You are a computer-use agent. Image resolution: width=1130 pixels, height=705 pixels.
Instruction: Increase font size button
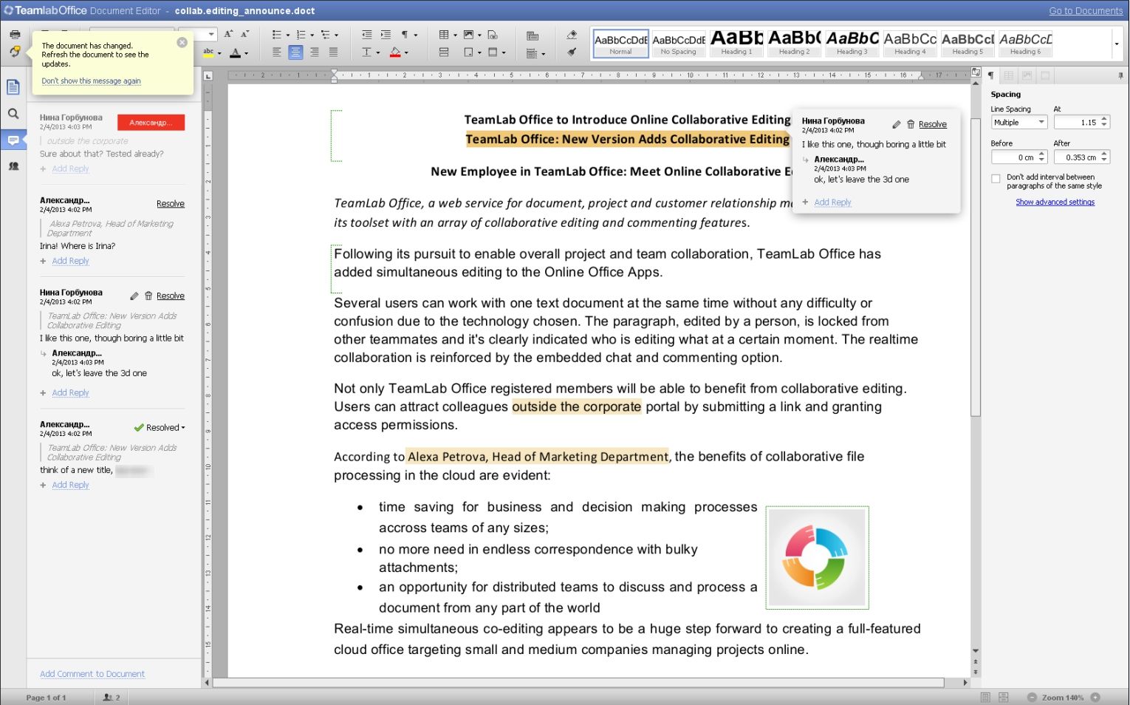[229, 34]
